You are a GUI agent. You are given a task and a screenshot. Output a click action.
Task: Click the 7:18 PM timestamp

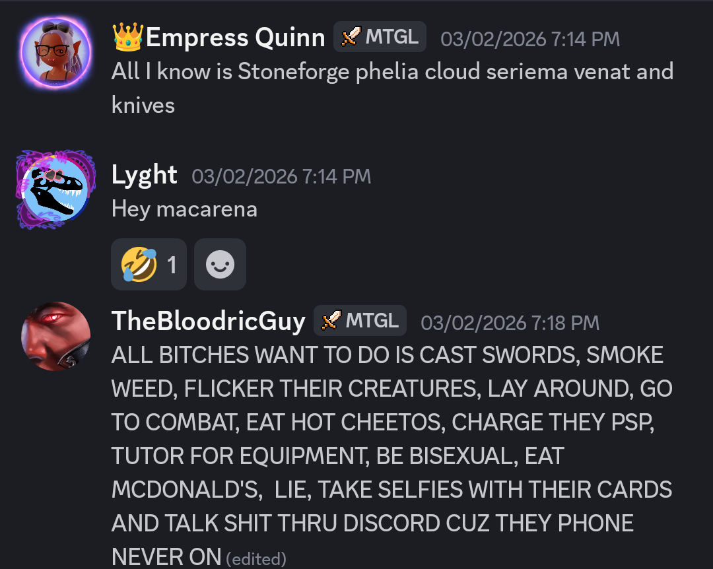coord(510,323)
